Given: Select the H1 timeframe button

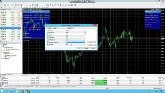Looking at the screenshot, I should pos(37,7).
